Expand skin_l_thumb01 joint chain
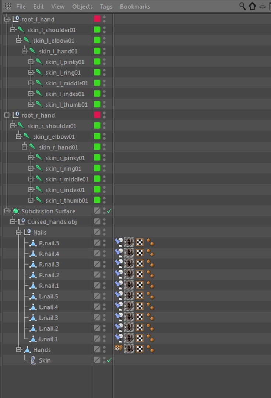The height and width of the screenshot is (398, 271). 31,104
